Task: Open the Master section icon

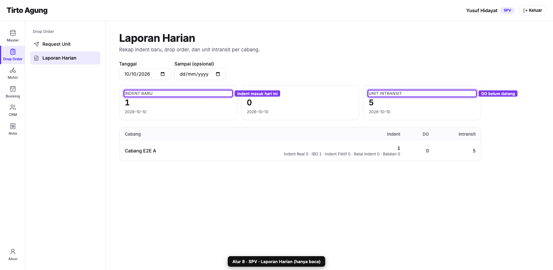Action: pyautogui.click(x=13, y=33)
